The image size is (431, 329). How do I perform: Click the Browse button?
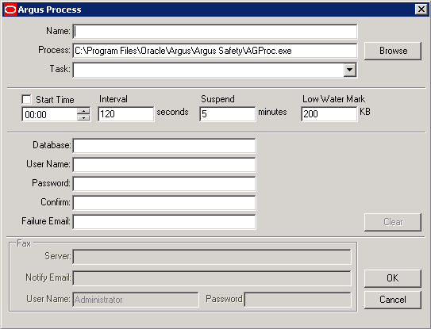coord(393,51)
